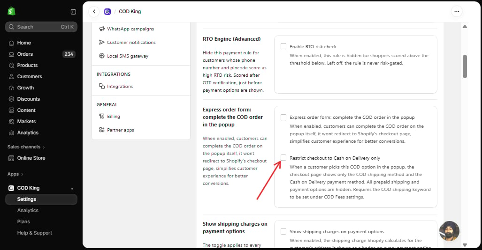The width and height of the screenshot is (482, 250).
Task: Click the vertical scrollbar thumb
Action: click(465, 66)
